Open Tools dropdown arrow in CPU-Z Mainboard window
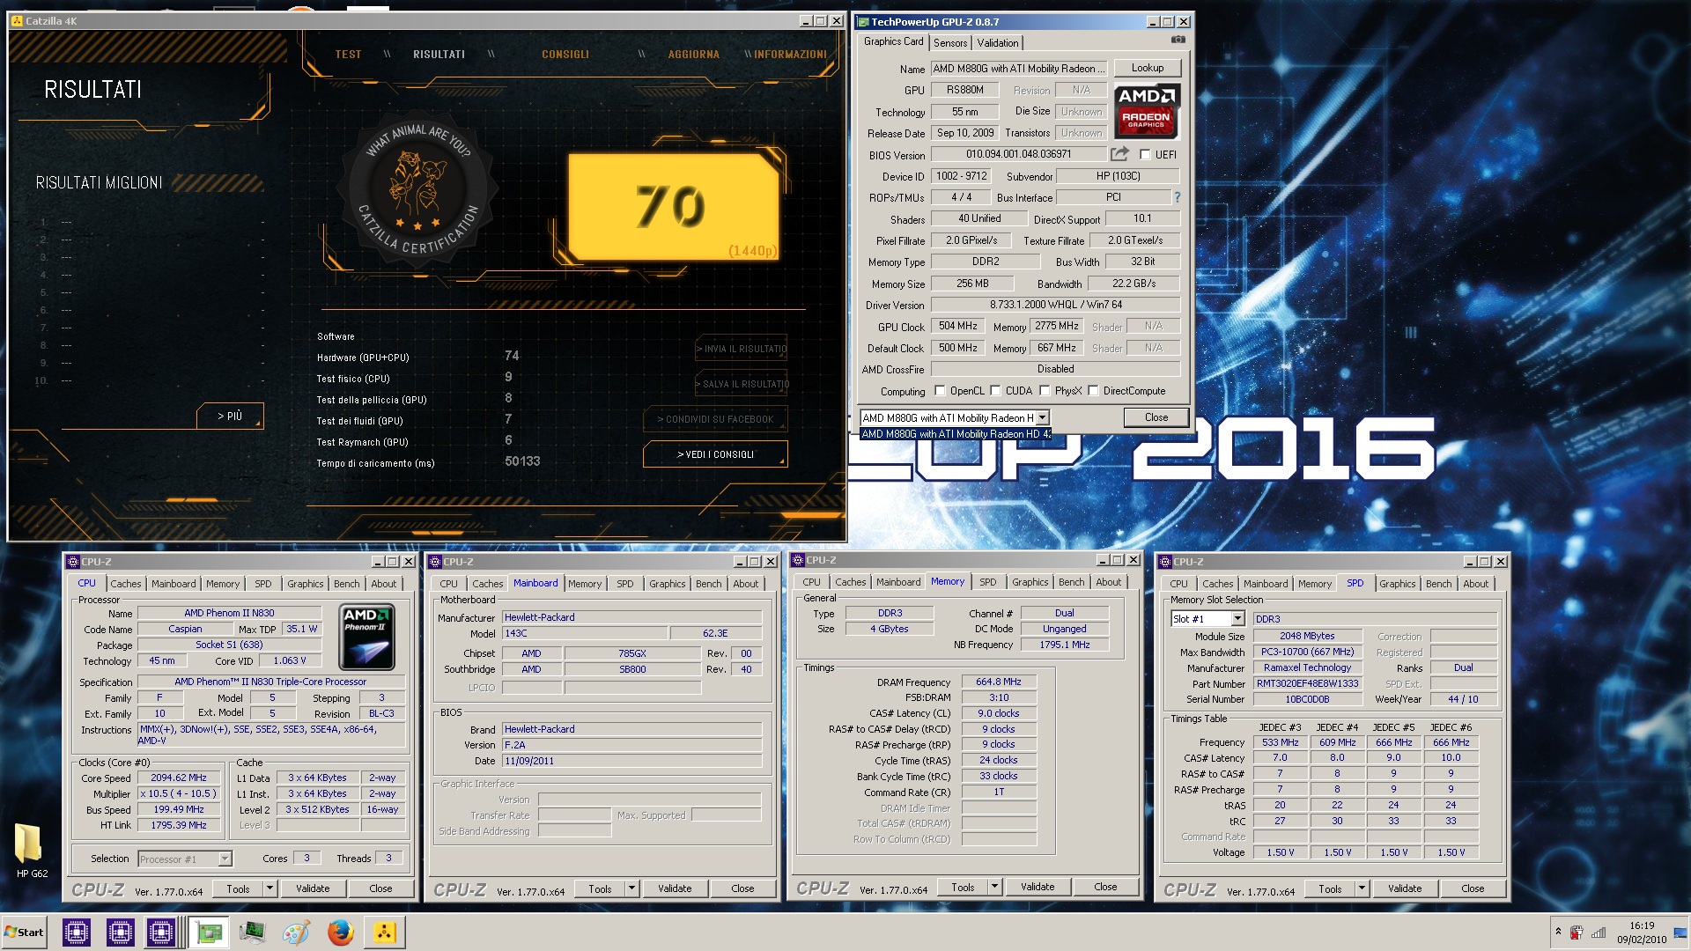Image resolution: width=1691 pixels, height=951 pixels. (x=631, y=888)
